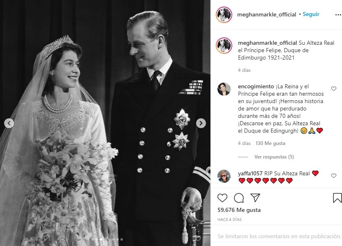Share the post via paper plane icon

coord(255,198)
